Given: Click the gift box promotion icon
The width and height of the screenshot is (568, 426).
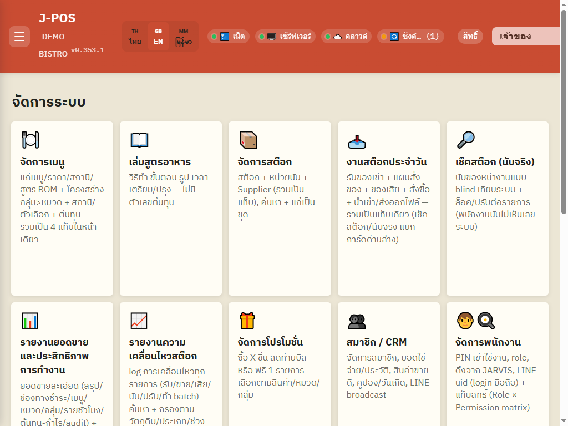Looking at the screenshot, I should pos(247,321).
